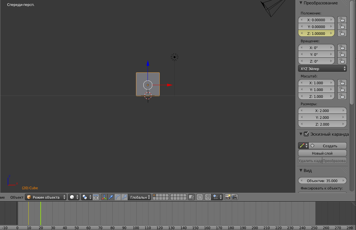Select the rotate manipulator icon
Image resolution: width=356 pixels, height=230 pixels.
118,197
